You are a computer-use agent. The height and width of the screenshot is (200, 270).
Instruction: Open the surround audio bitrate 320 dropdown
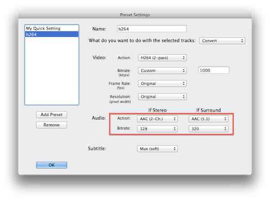tap(208, 129)
